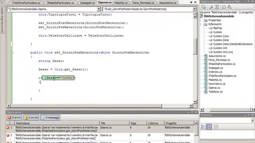Click editor scroll up arrow
This screenshot has width=255, height=143.
[x=195, y=16]
